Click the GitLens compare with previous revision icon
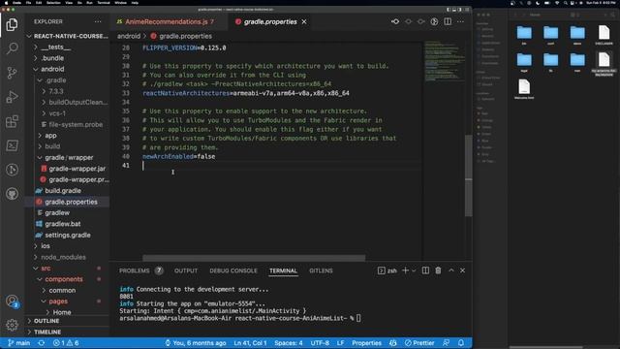The height and width of the screenshot is (349, 620). pyautogui.click(x=395, y=21)
